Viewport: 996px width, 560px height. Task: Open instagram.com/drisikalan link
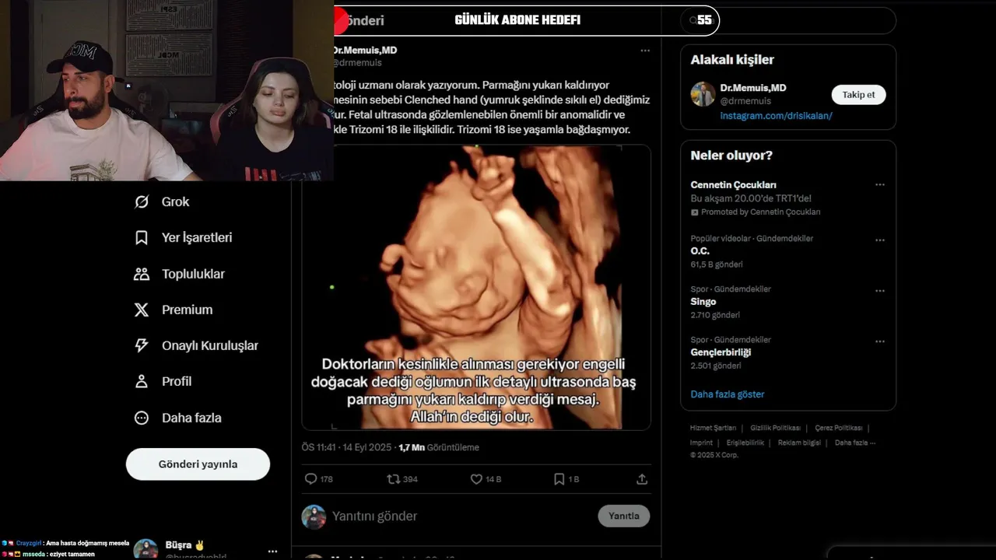coord(776,115)
